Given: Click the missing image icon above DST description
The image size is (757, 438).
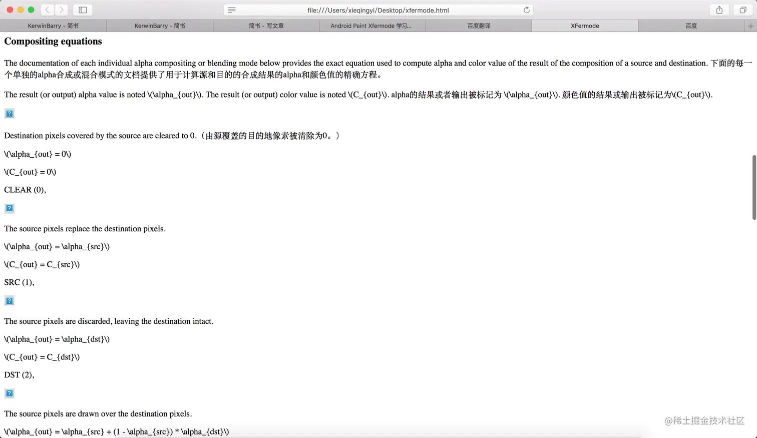Looking at the screenshot, I should click(x=9, y=301).
